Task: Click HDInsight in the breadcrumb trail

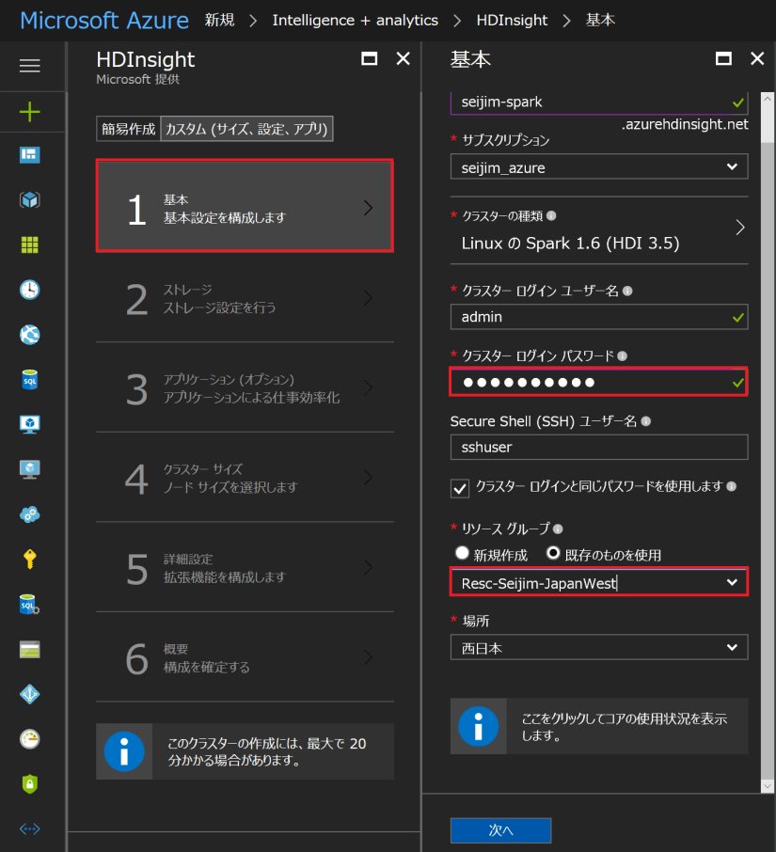Action: [x=512, y=20]
